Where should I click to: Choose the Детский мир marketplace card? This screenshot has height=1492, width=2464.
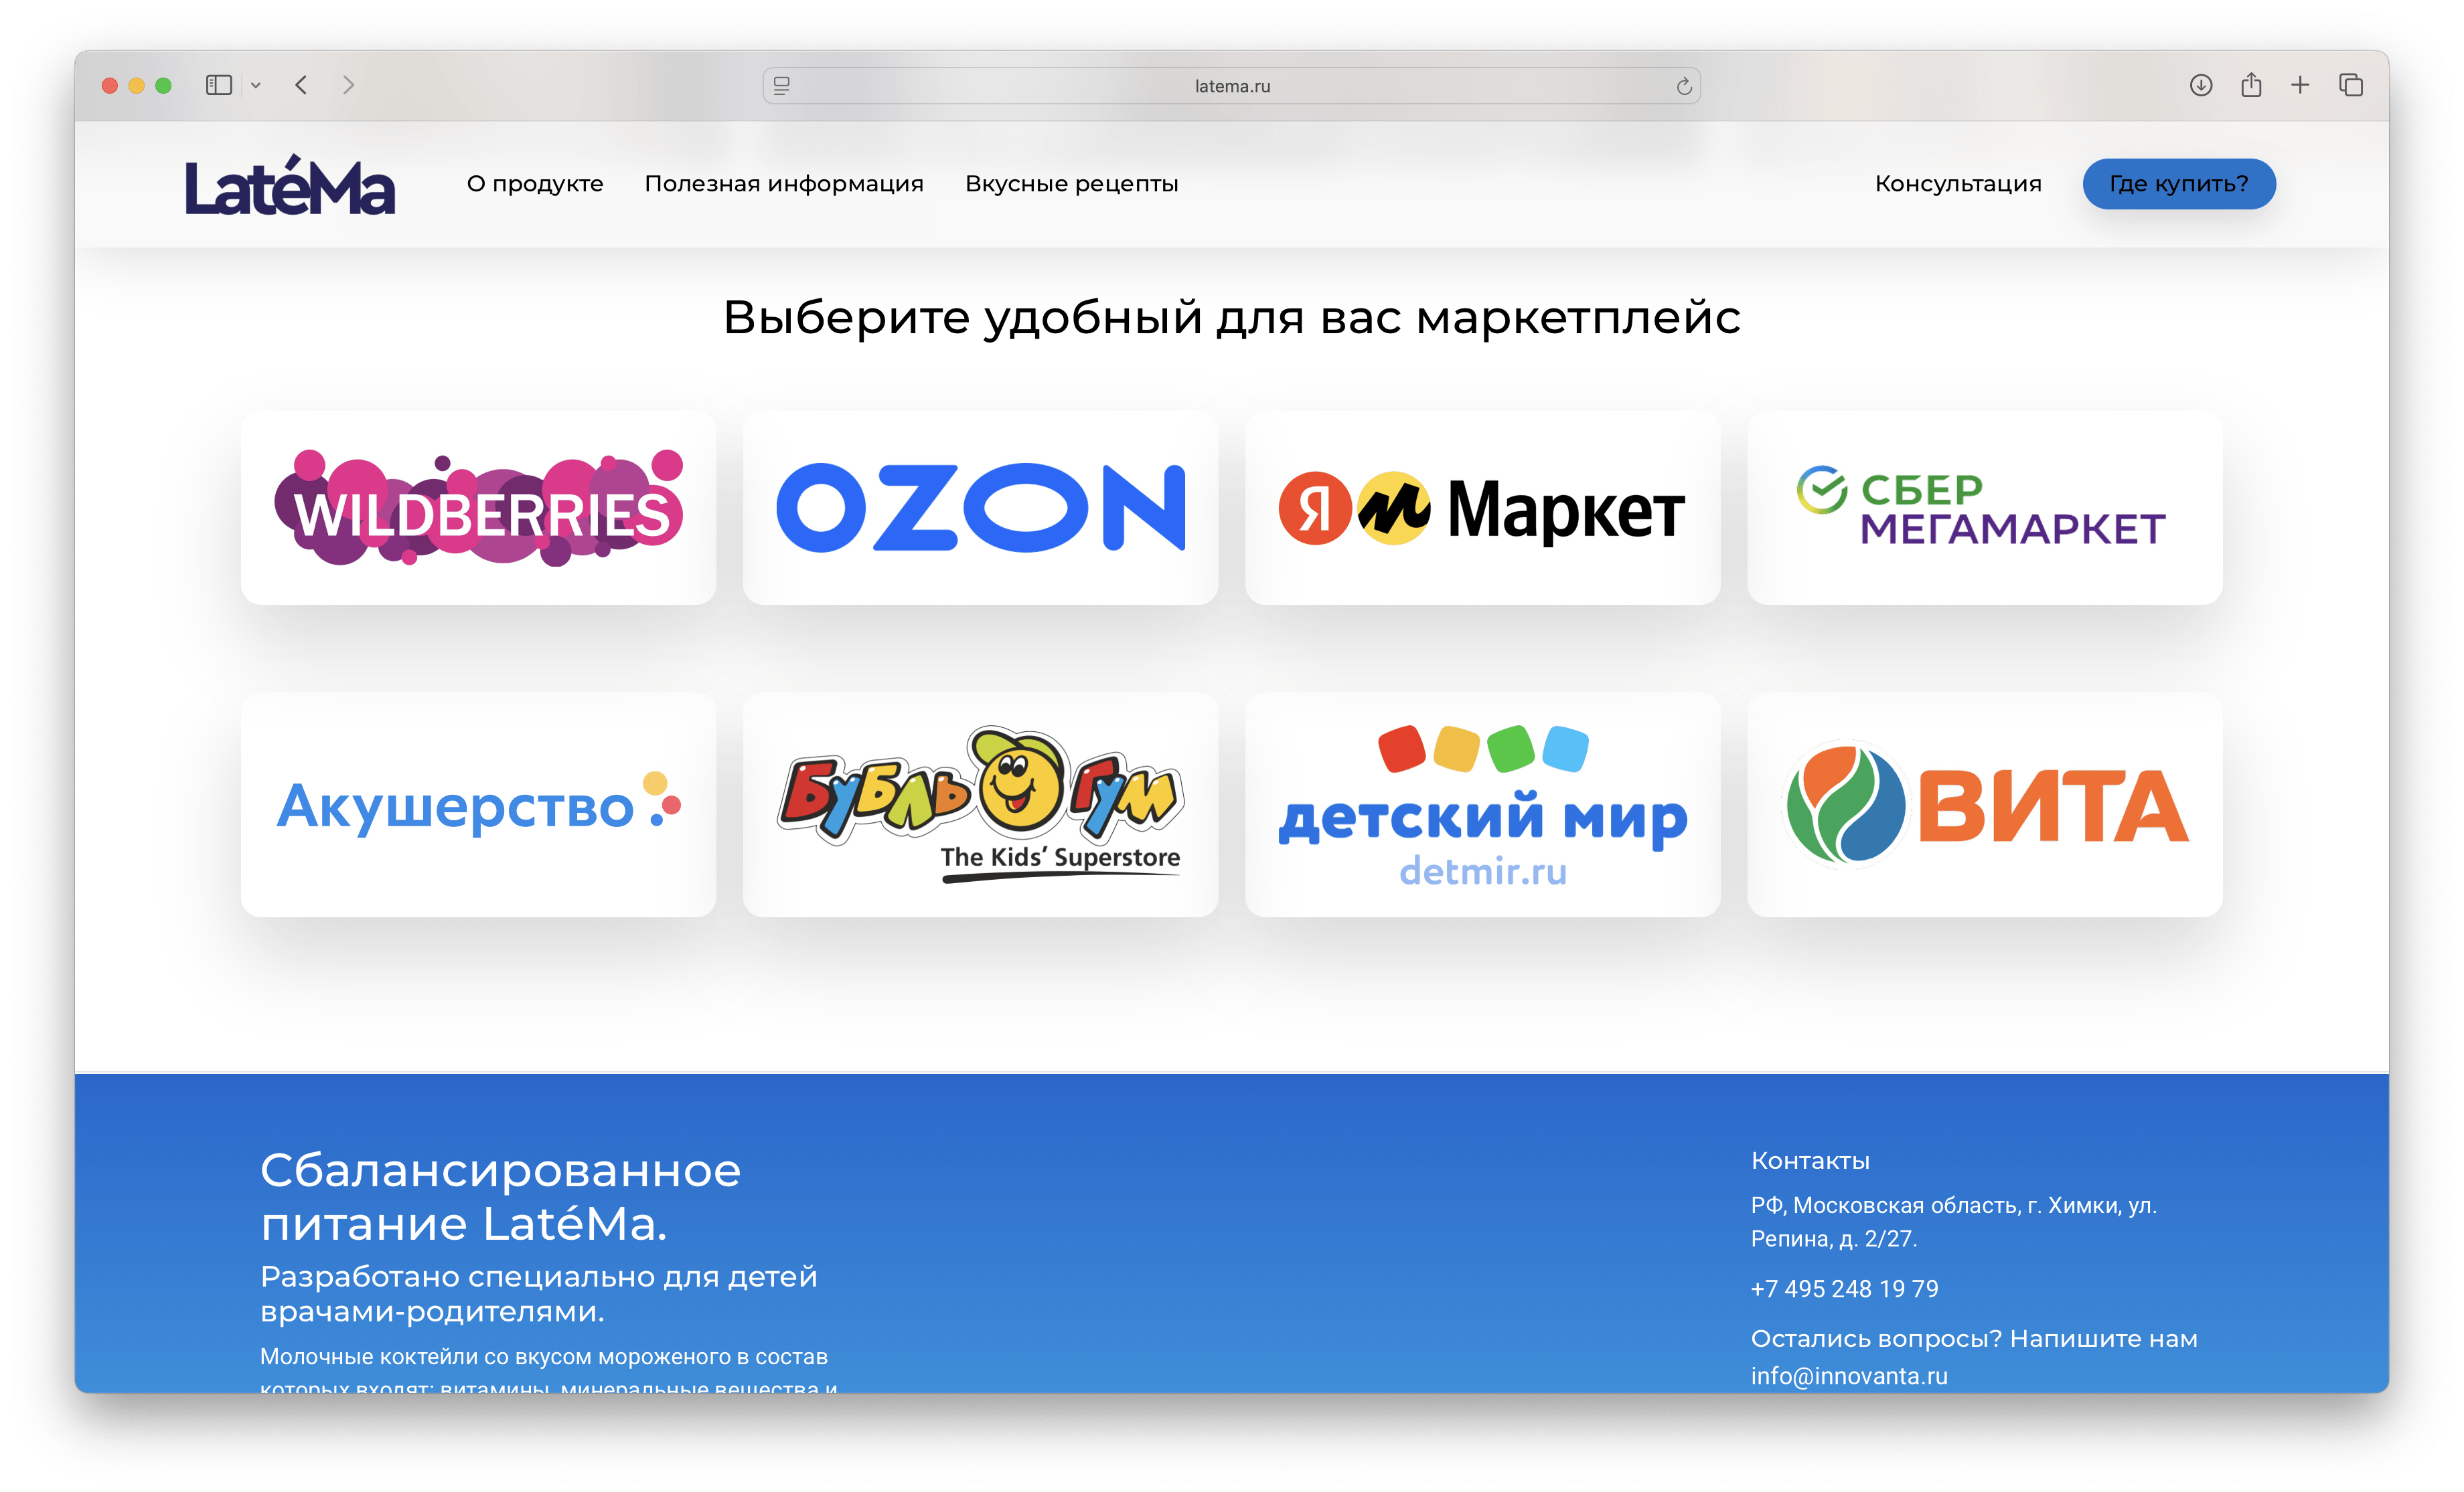click(1483, 806)
